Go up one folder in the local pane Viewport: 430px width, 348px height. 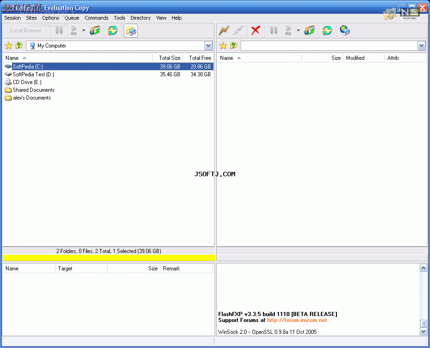tap(19, 46)
